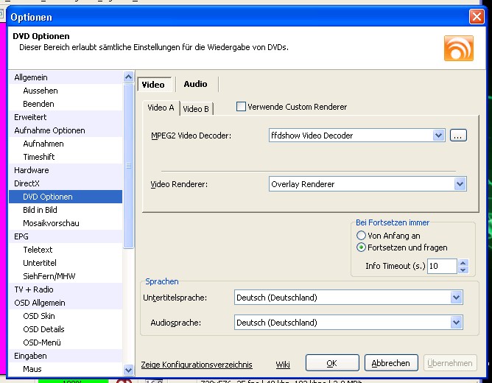Open the Zeige Konfigurationsverzeichnis link
This screenshot has height=383, width=492.
pos(197,365)
